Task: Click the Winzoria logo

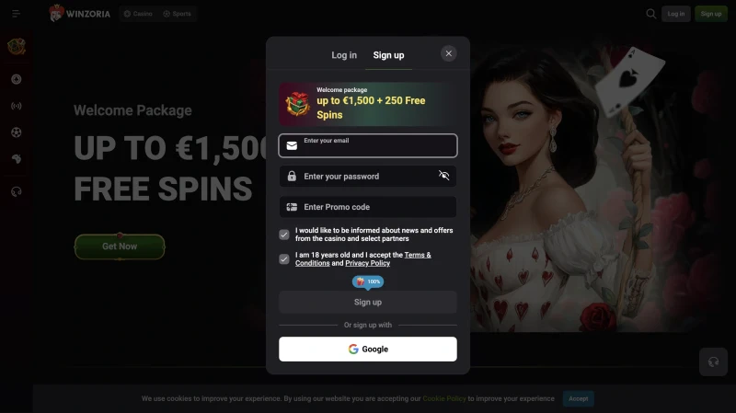Action: point(80,14)
